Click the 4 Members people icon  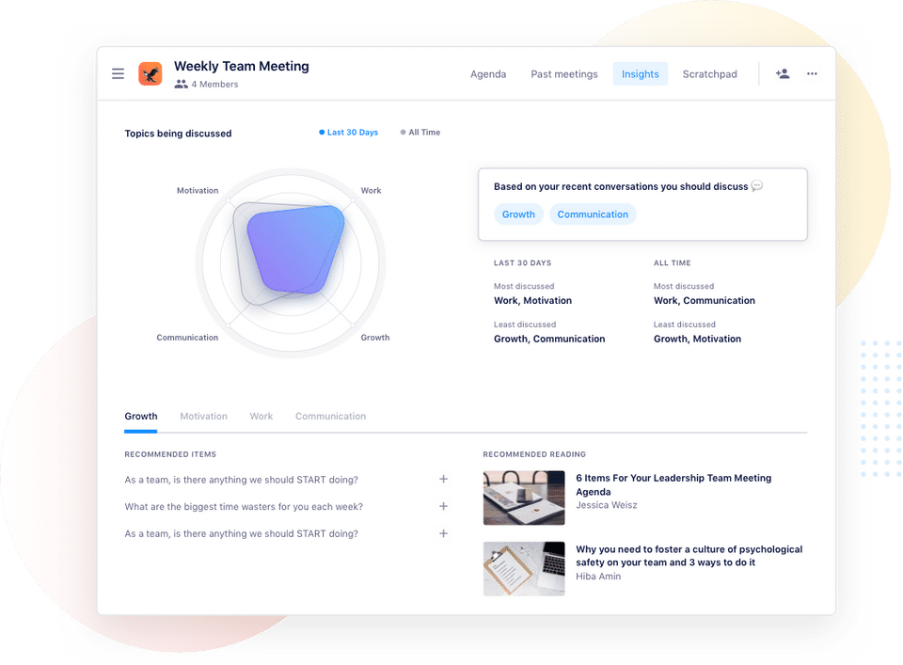pos(181,84)
